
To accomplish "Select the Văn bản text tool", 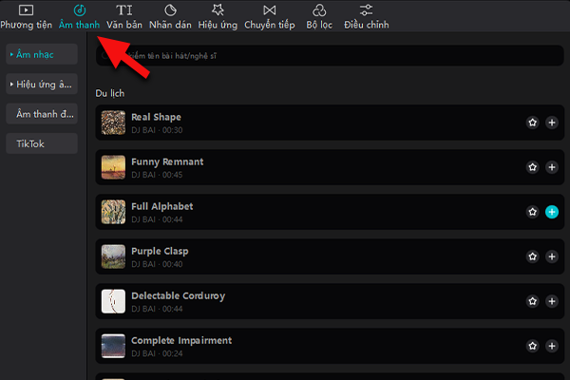I will coord(123,16).
